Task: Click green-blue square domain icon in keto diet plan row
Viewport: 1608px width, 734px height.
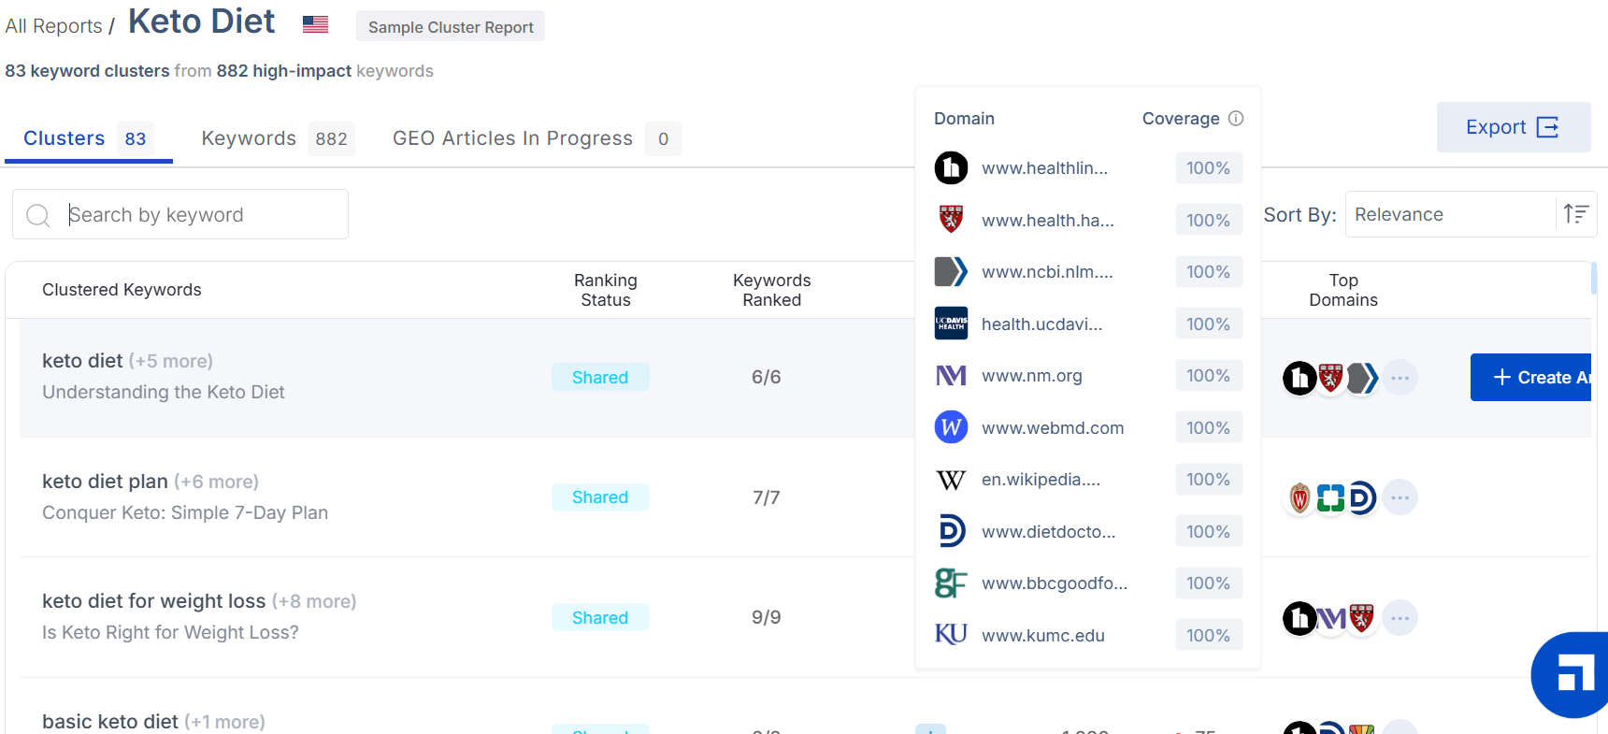Action: (1330, 497)
